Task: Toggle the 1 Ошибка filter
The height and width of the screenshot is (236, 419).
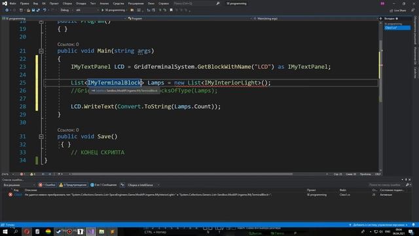Action: [x=47, y=185]
